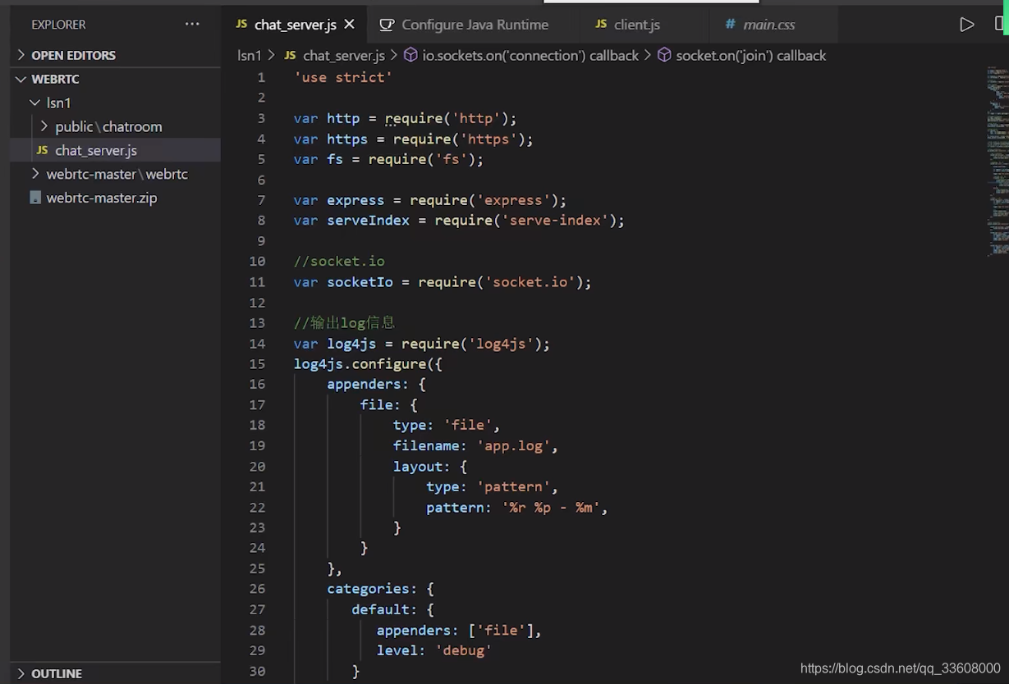The height and width of the screenshot is (684, 1009).
Task: Click ['file'] appenders array on line 28
Action: 500,630
